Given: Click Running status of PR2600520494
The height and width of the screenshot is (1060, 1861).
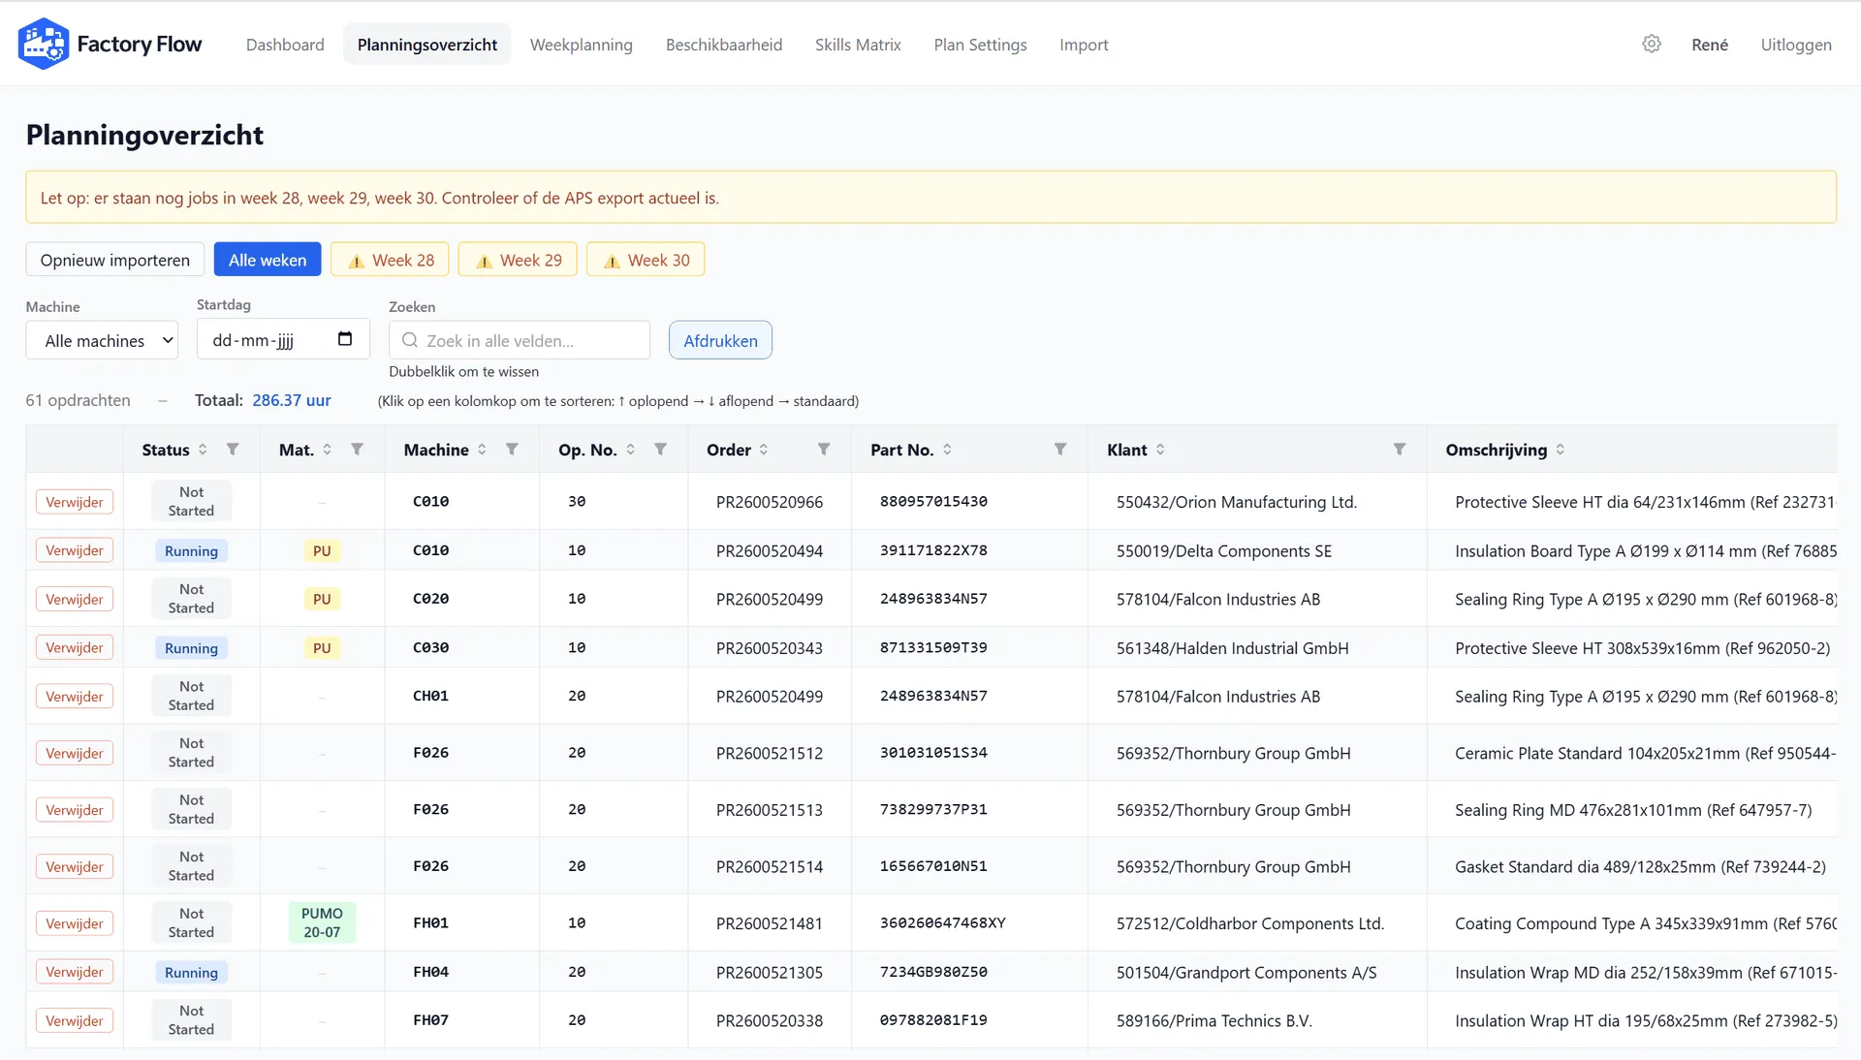Looking at the screenshot, I should [191, 550].
